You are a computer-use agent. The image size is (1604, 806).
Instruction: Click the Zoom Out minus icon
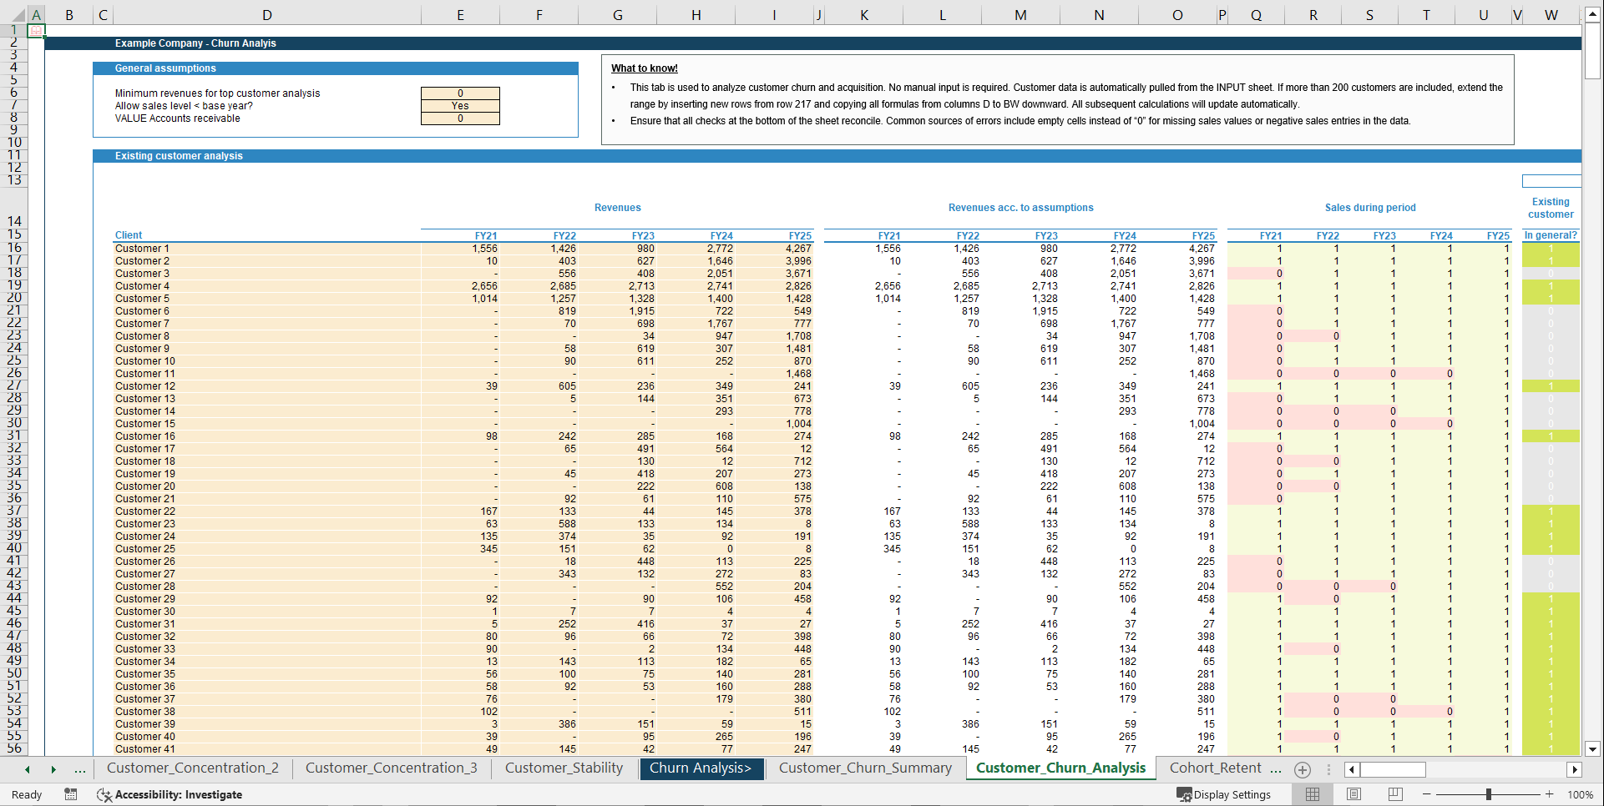click(1428, 794)
